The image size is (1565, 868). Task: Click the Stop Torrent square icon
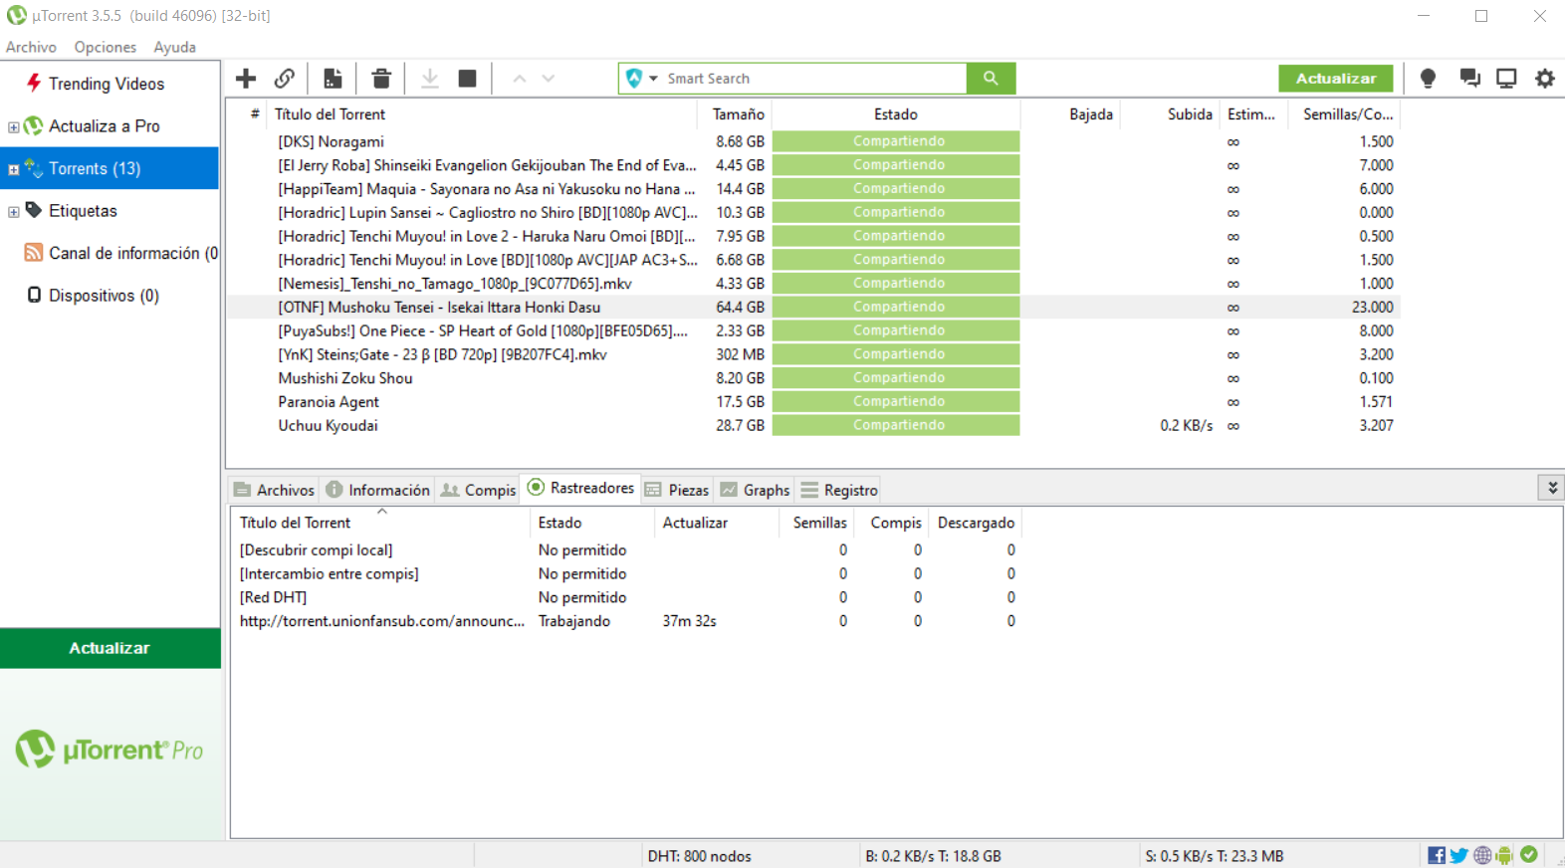467,78
